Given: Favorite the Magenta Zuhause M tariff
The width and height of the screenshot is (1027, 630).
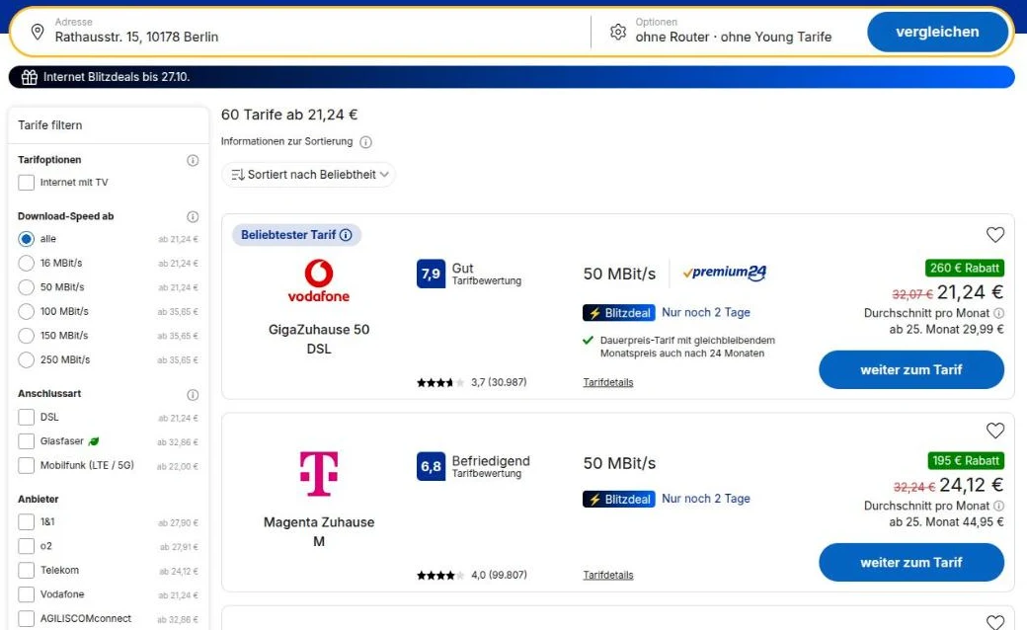Looking at the screenshot, I should [995, 431].
